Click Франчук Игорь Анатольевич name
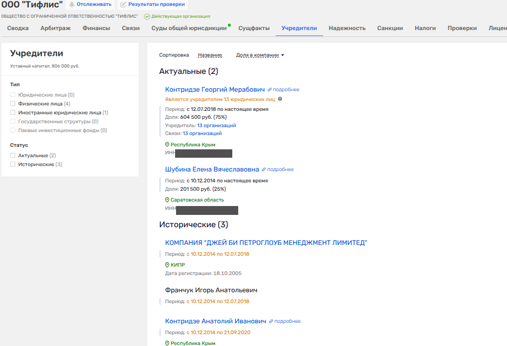The image size is (507, 346). tap(211, 290)
